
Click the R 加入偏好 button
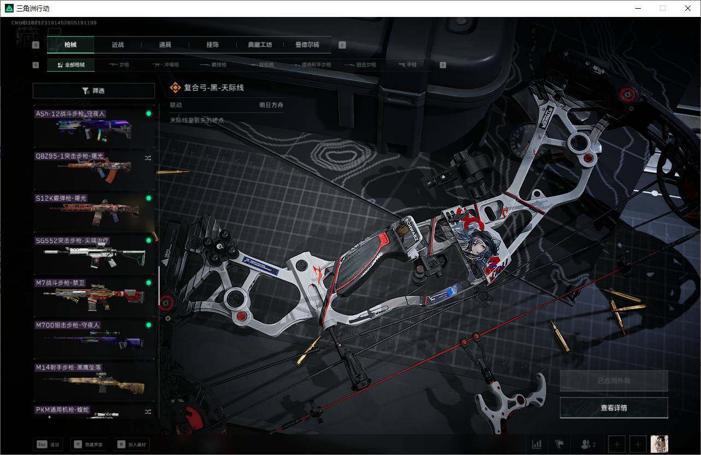point(131,445)
